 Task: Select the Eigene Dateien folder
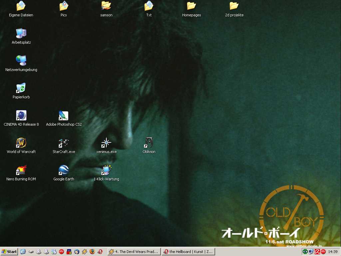[21, 6]
